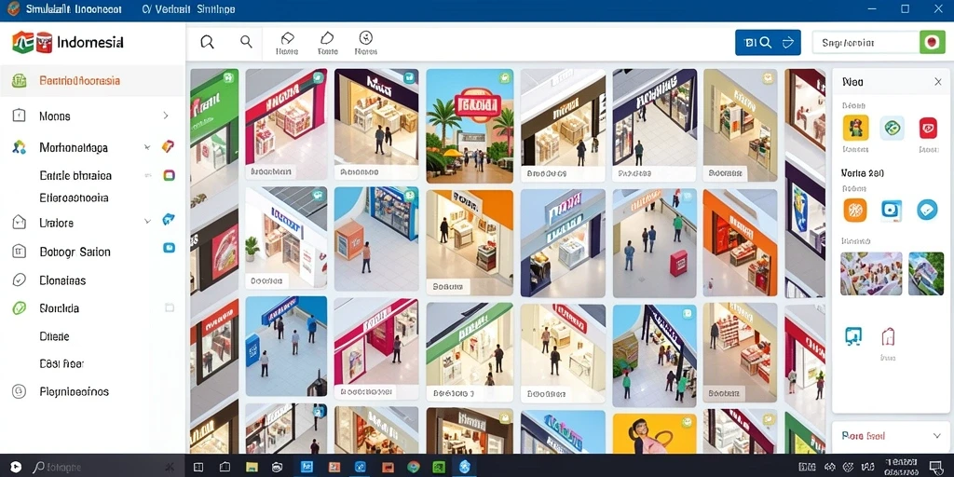Open the palm tree storefront thumbnail

pyautogui.click(x=470, y=126)
